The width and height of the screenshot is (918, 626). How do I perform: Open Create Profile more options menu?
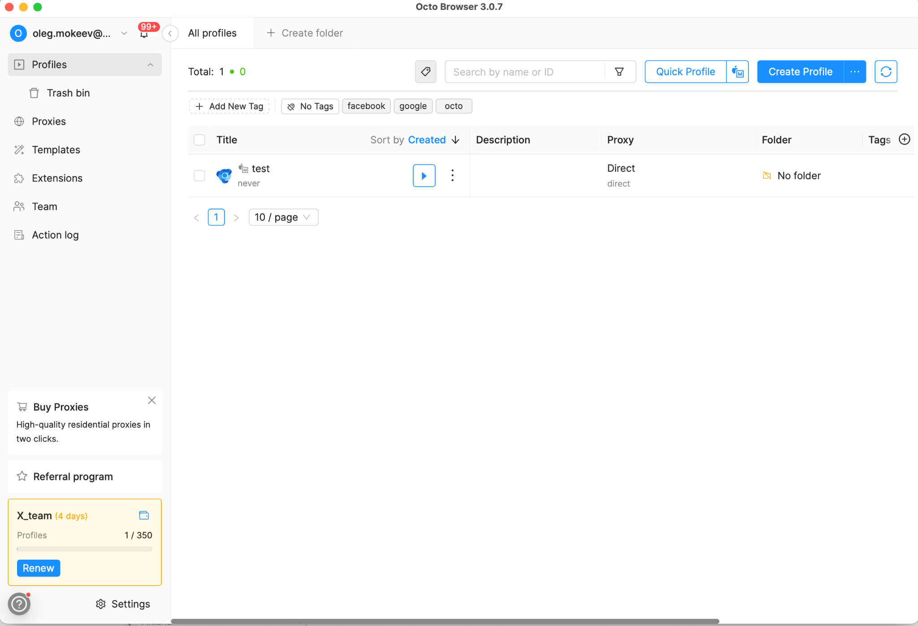point(855,72)
